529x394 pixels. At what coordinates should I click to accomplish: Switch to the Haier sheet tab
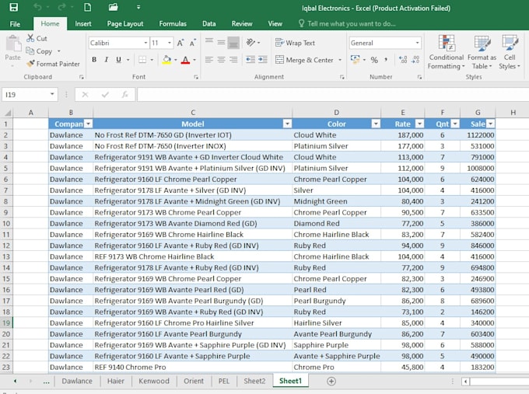(x=116, y=381)
